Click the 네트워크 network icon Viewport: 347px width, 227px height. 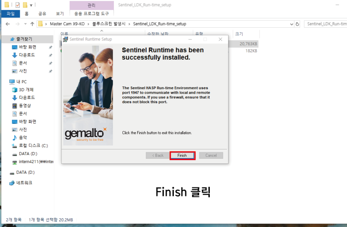12,183
